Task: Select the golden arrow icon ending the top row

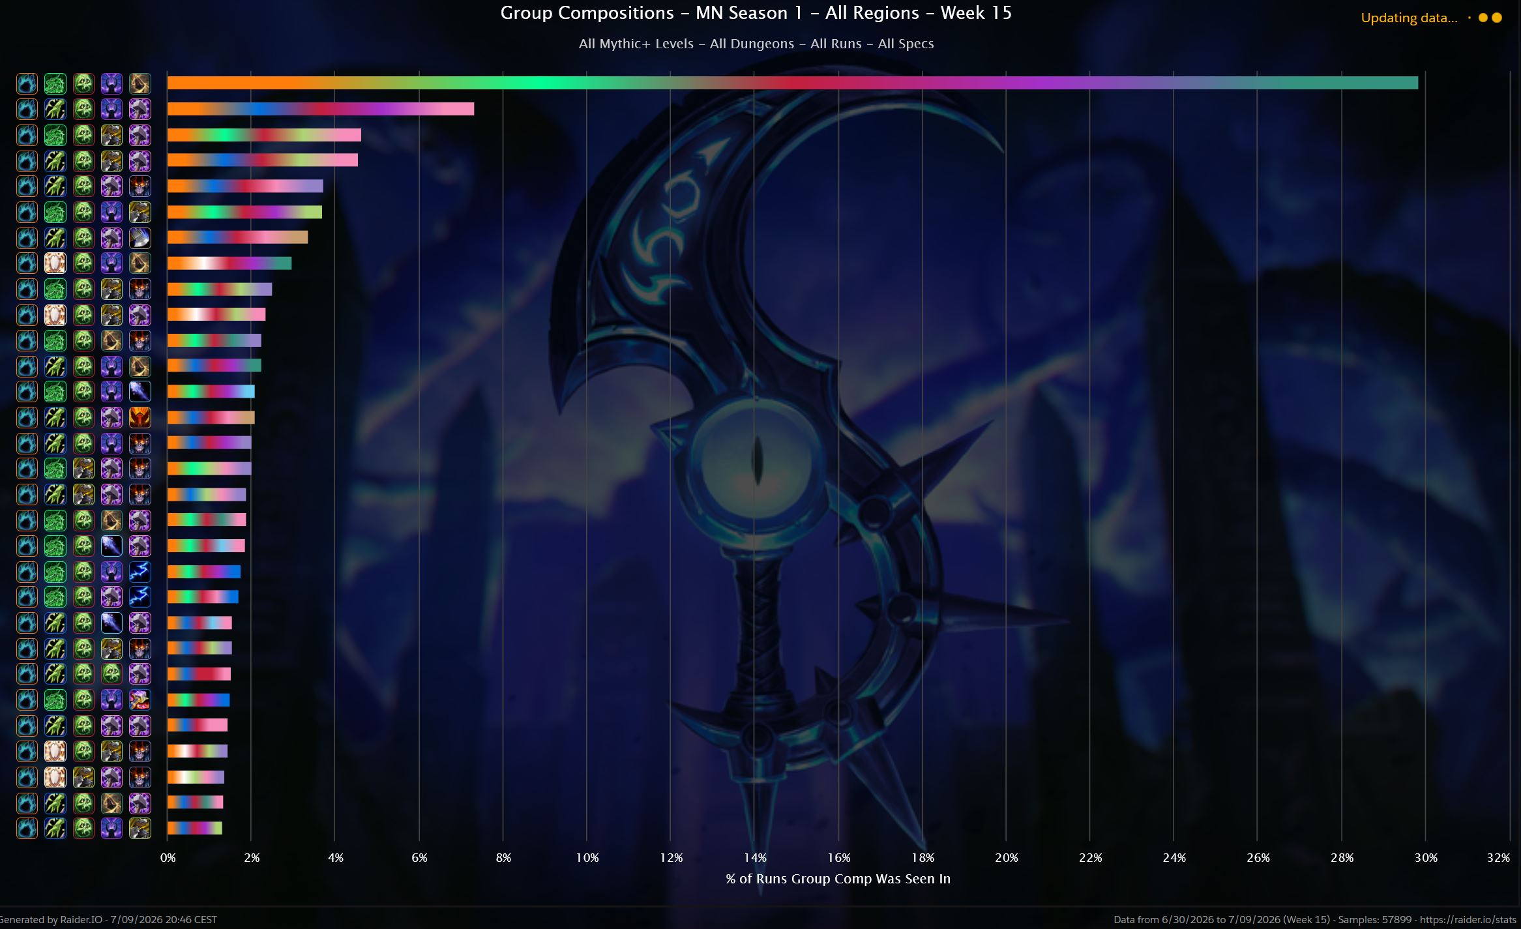Action: point(140,83)
